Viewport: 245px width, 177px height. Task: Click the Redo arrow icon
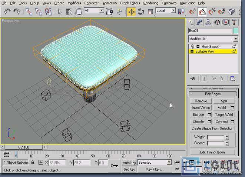tap(17, 11)
